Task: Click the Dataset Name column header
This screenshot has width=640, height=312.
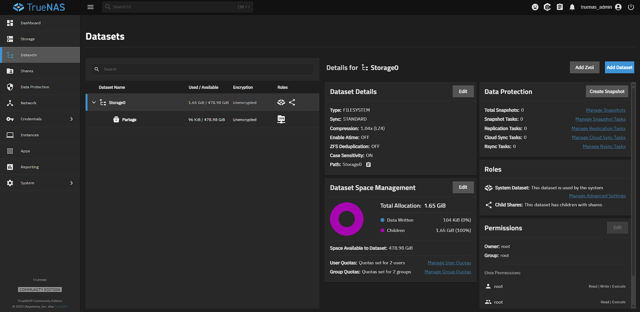Action: coord(112,87)
